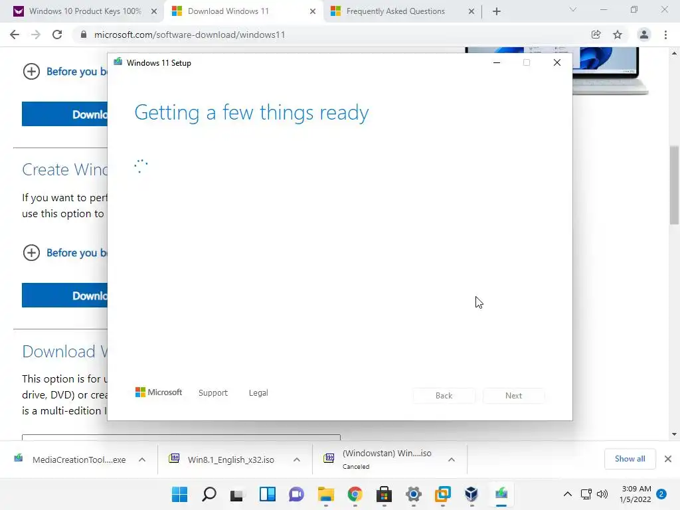Open the Win8.1_English_x32.iso download item
680x510 pixels.
[222, 460]
